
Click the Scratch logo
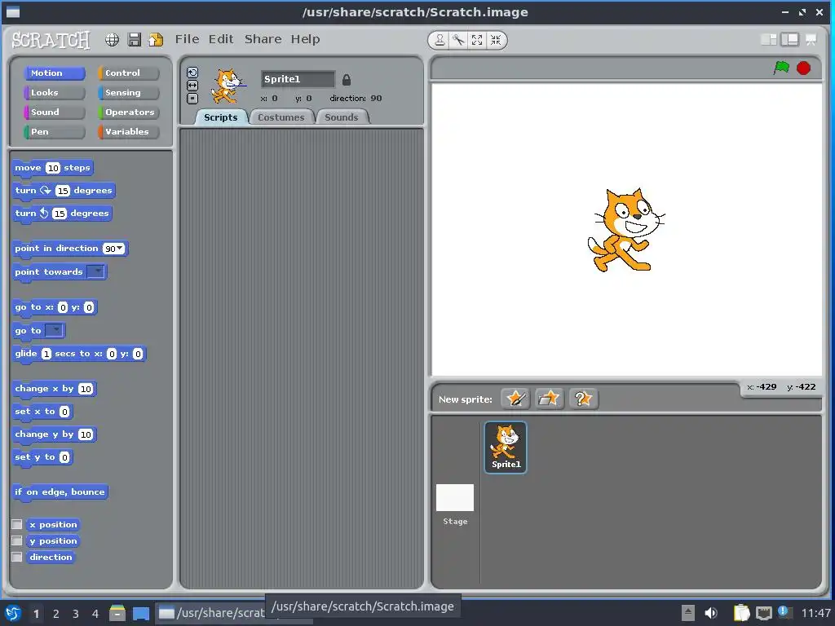pyautogui.click(x=51, y=40)
